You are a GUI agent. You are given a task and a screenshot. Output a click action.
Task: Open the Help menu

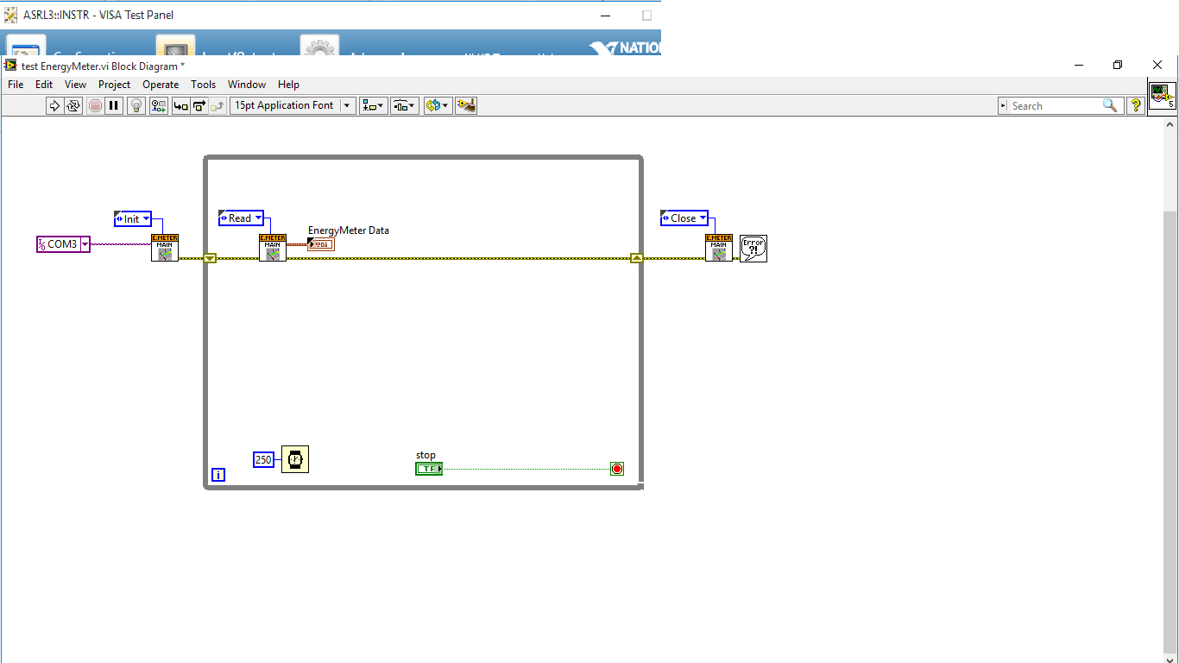[289, 85]
